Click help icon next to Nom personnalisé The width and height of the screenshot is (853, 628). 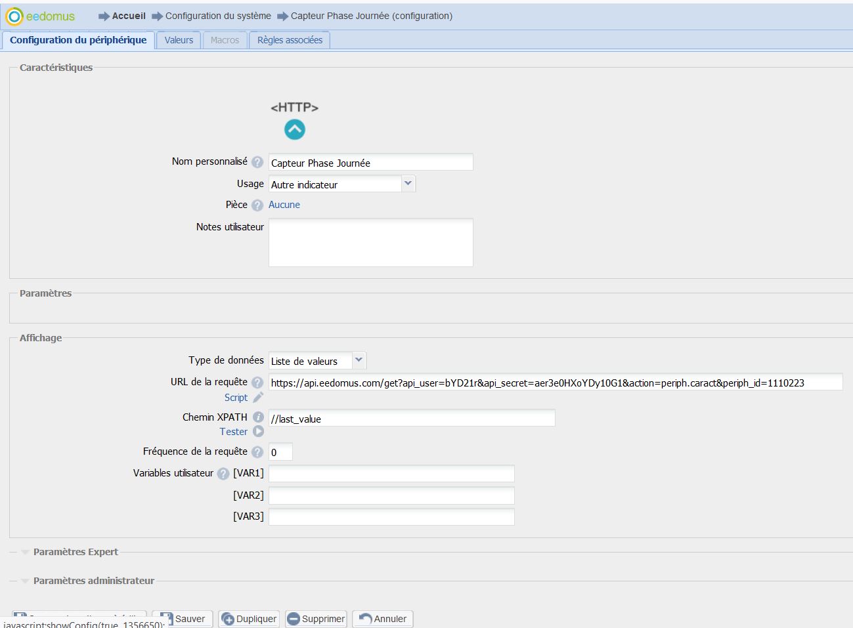tap(257, 162)
